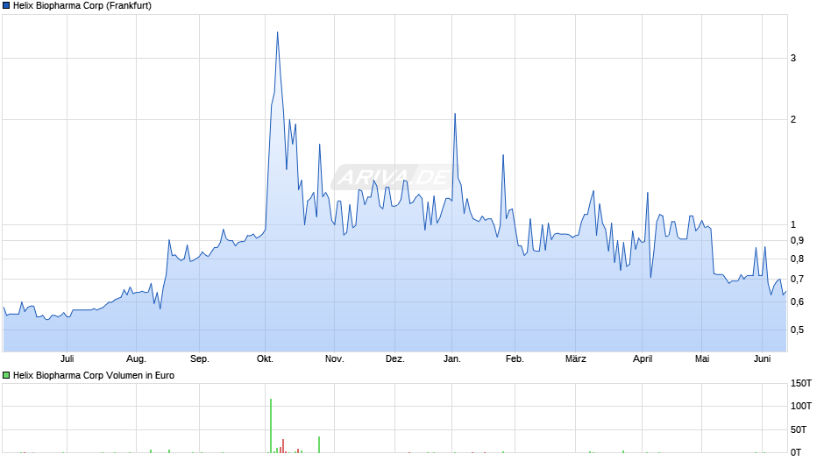This screenshot has width=824, height=461.
Task: Click the 'Dez.' month label
Action: (394, 358)
